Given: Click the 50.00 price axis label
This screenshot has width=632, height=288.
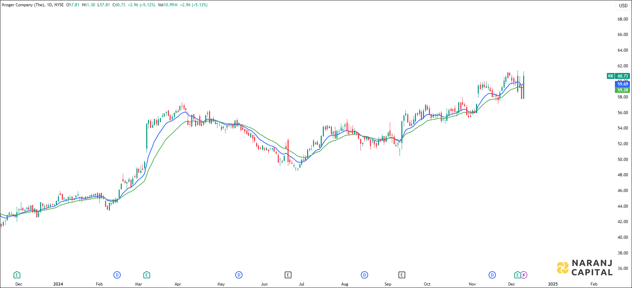Looking at the screenshot, I should coord(623,160).
